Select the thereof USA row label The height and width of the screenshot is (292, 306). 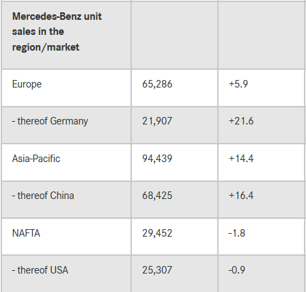pyautogui.click(x=40, y=270)
